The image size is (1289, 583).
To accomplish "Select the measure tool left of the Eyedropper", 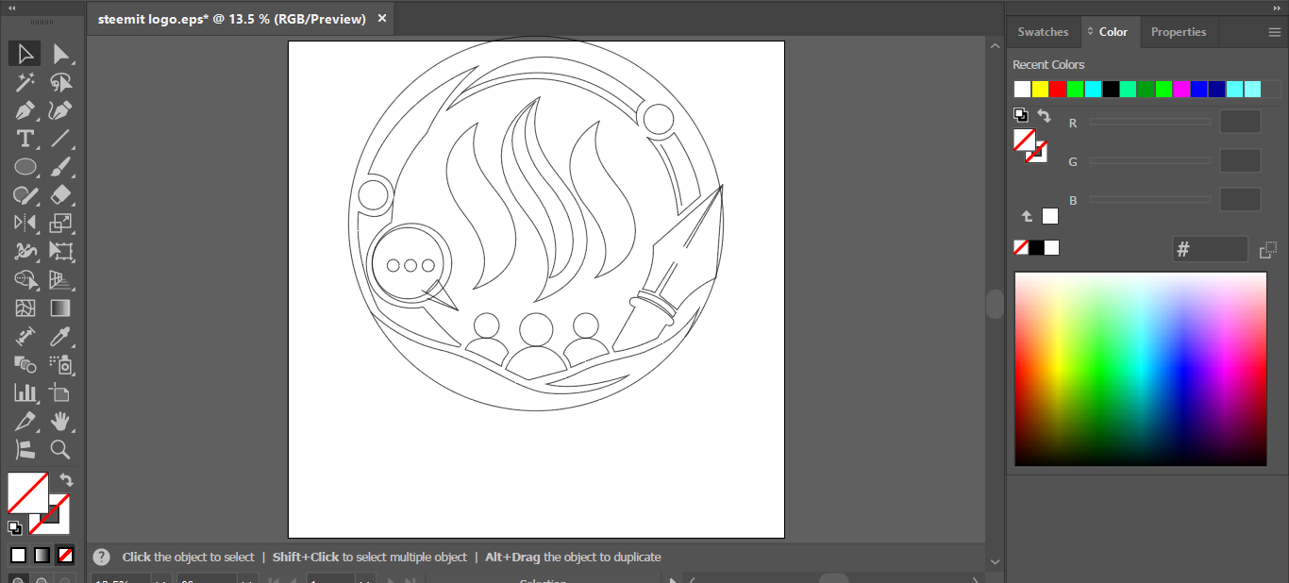I will 25,337.
